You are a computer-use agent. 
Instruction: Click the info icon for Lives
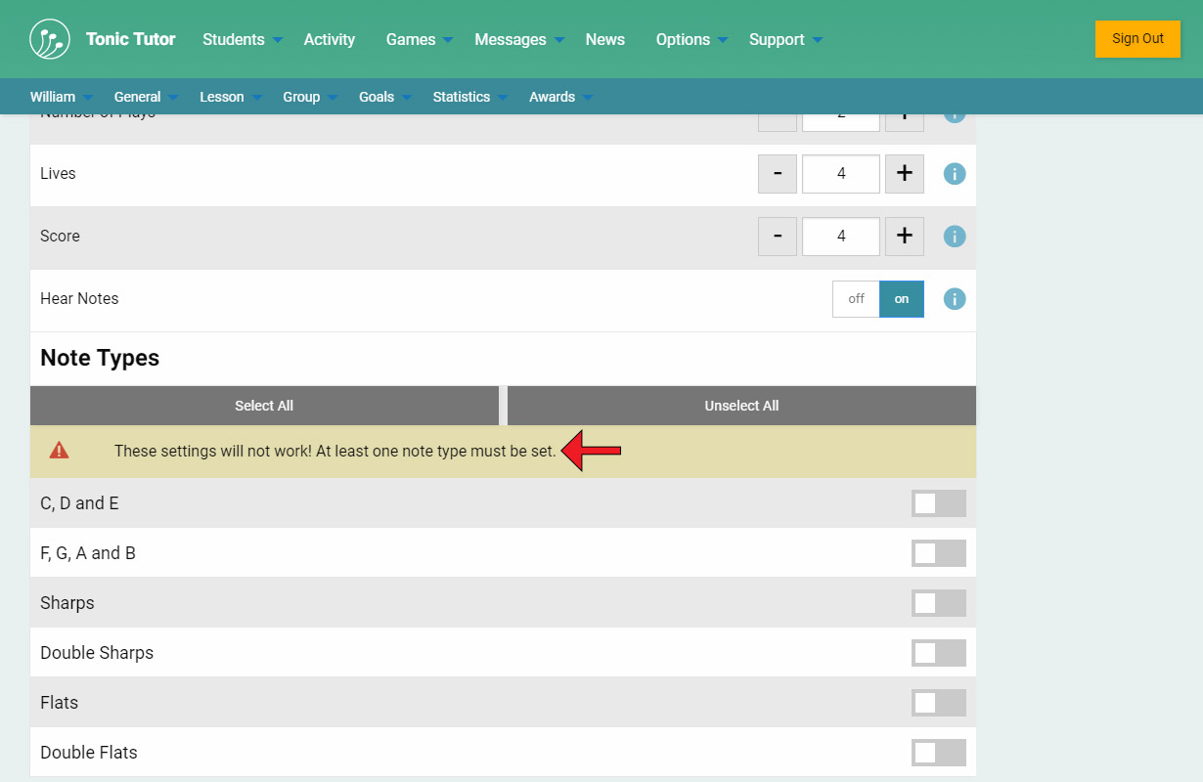(x=954, y=174)
